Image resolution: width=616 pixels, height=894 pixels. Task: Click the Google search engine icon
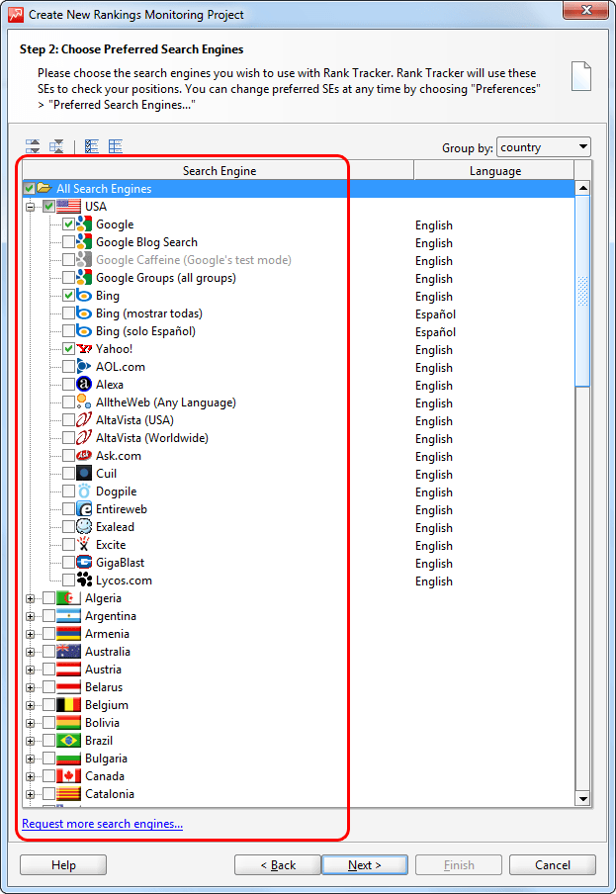click(84, 224)
